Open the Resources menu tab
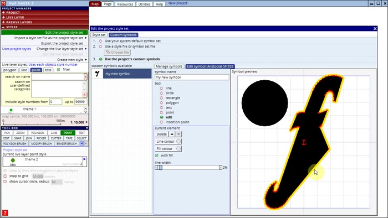The image size is (388, 218). [x=125, y=4]
